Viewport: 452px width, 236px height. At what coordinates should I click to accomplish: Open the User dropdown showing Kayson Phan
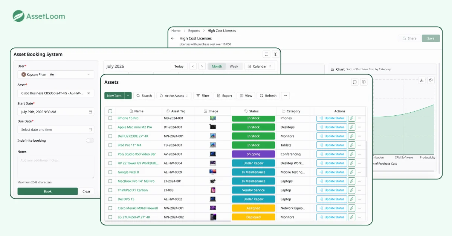(x=56, y=74)
